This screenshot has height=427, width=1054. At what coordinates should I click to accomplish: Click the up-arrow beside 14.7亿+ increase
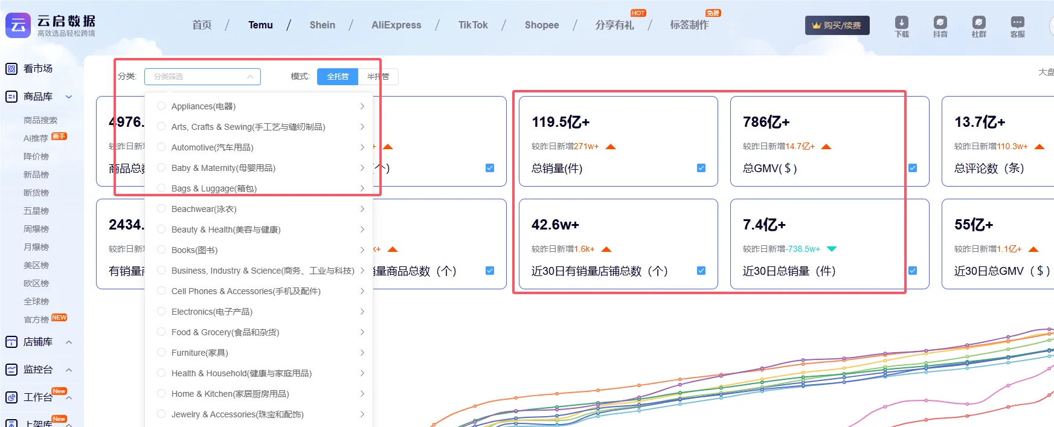coord(826,147)
